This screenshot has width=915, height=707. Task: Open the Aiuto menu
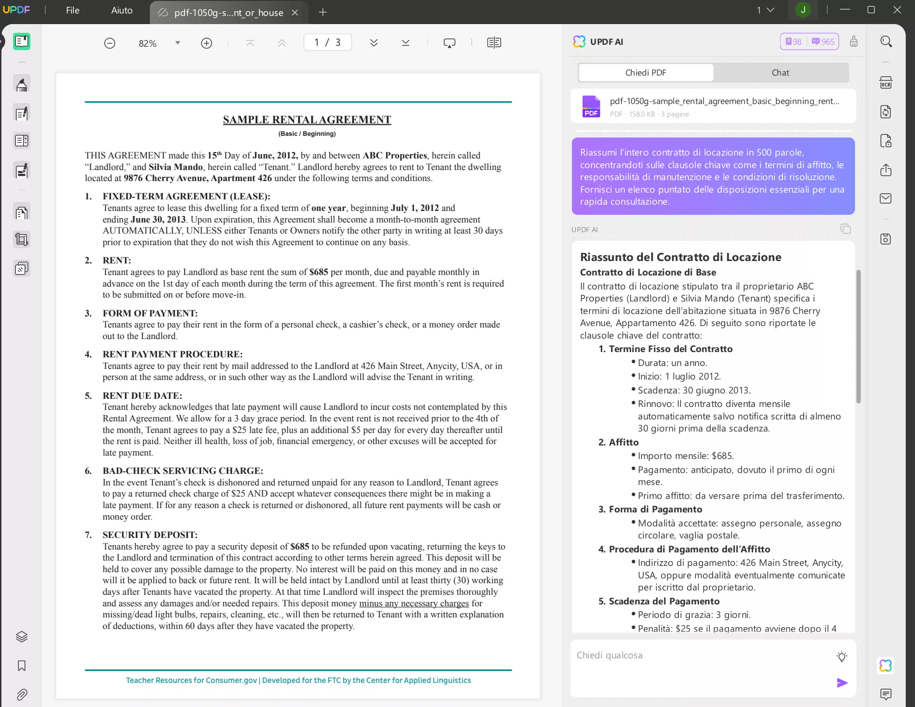tap(122, 10)
